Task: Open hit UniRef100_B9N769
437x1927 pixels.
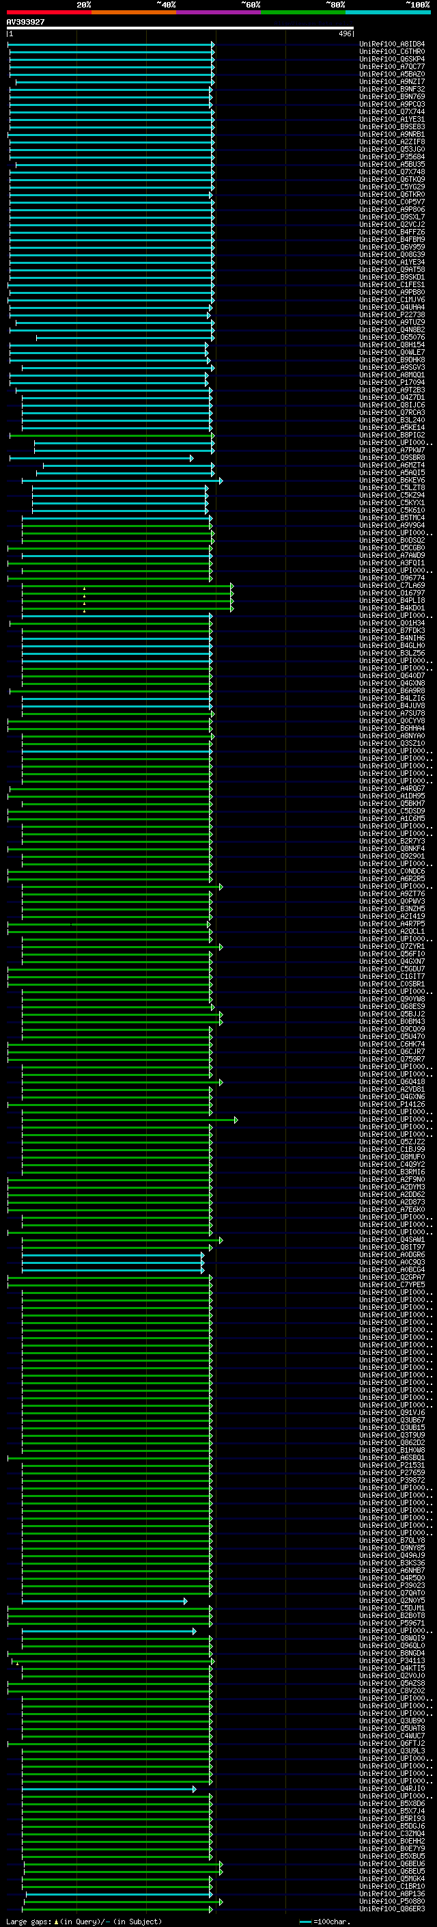Action: pos(392,96)
